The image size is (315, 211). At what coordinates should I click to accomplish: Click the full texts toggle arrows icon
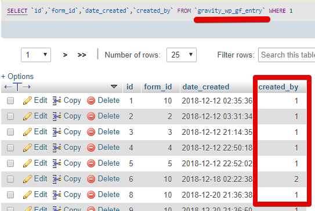[x=17, y=87]
